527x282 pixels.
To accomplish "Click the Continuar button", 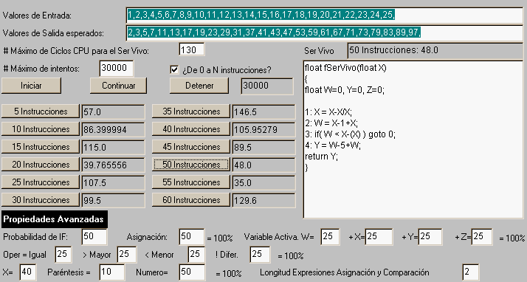I will click(x=118, y=86).
